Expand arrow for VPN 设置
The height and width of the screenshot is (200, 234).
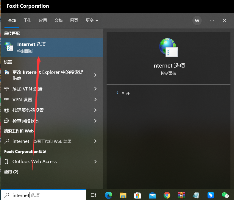click(x=96, y=99)
